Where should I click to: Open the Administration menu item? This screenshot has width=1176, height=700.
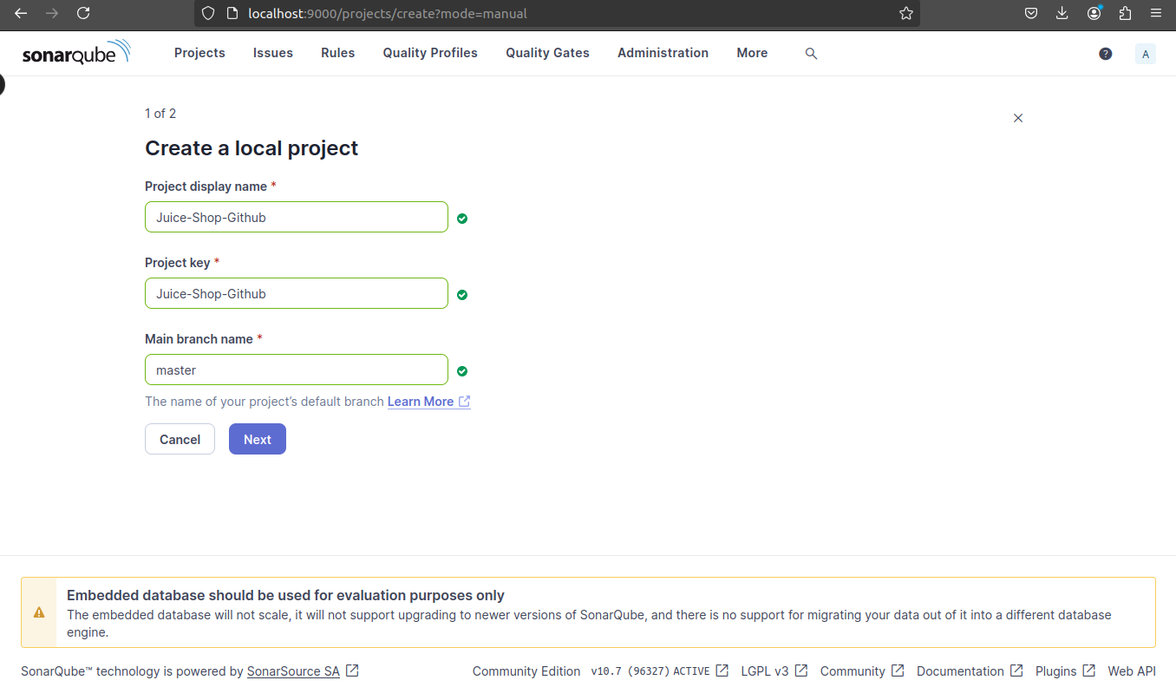click(663, 53)
